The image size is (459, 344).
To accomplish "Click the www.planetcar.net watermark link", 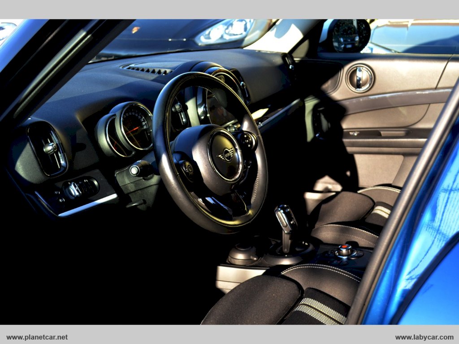I will tap(37, 337).
